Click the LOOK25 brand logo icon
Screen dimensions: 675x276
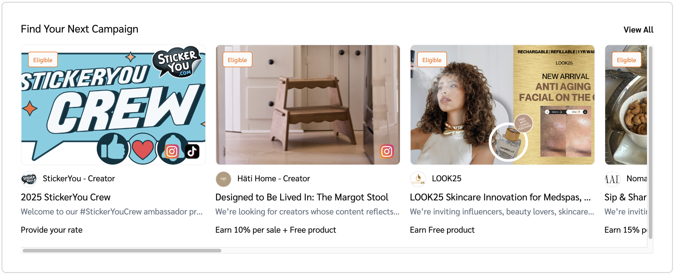pos(418,179)
